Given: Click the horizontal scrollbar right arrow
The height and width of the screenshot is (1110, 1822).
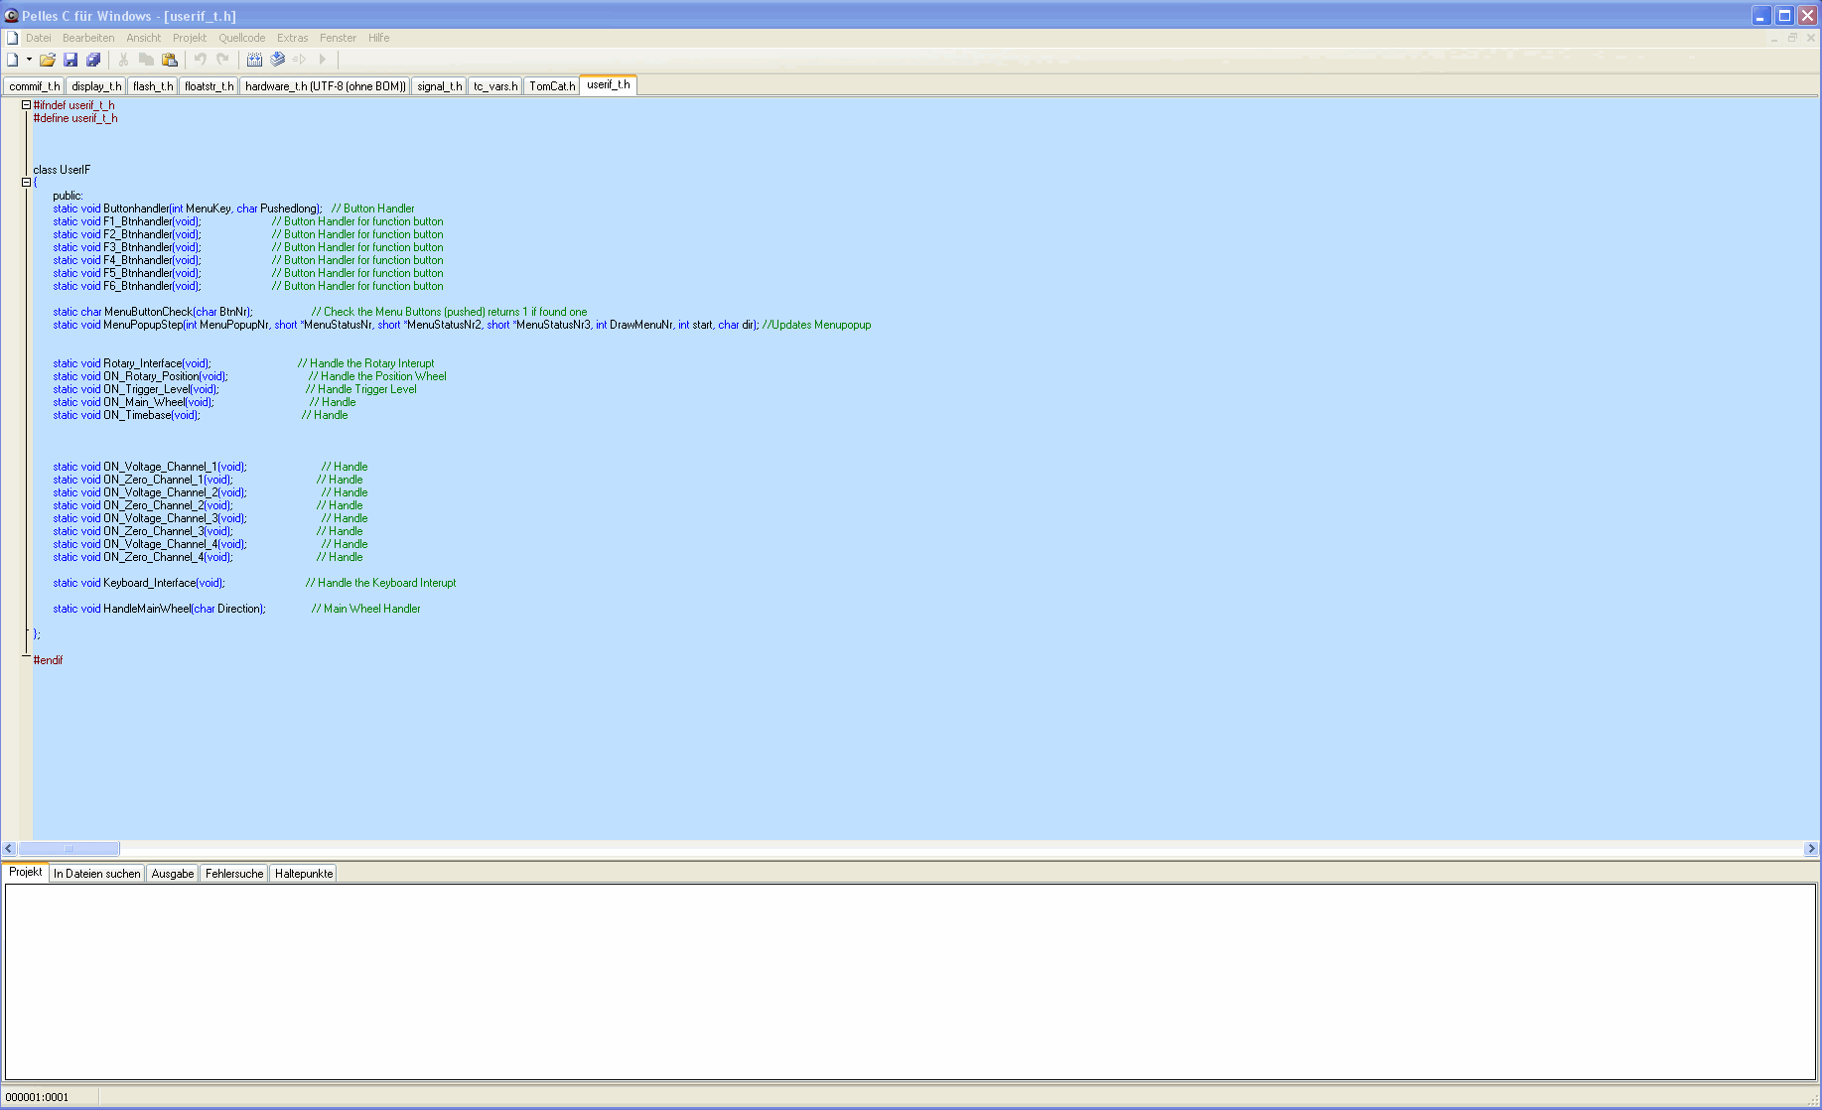Looking at the screenshot, I should click(x=1811, y=849).
